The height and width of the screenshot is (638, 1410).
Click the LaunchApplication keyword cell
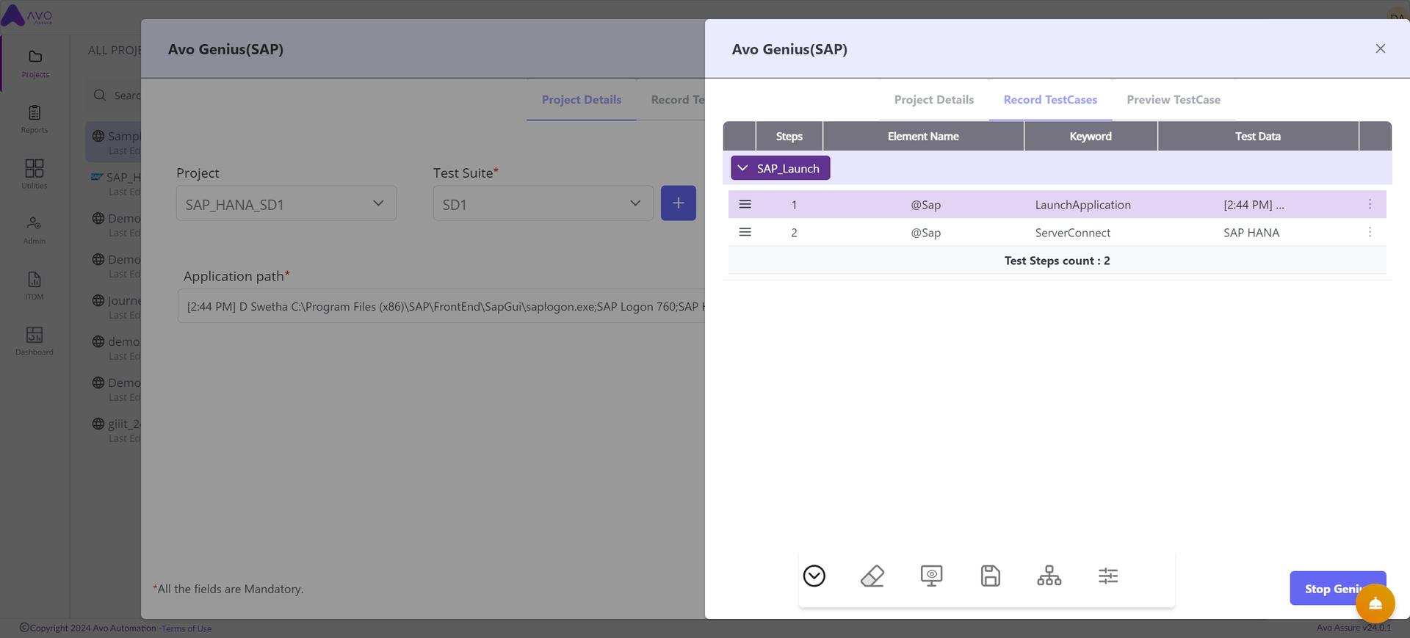coord(1083,205)
